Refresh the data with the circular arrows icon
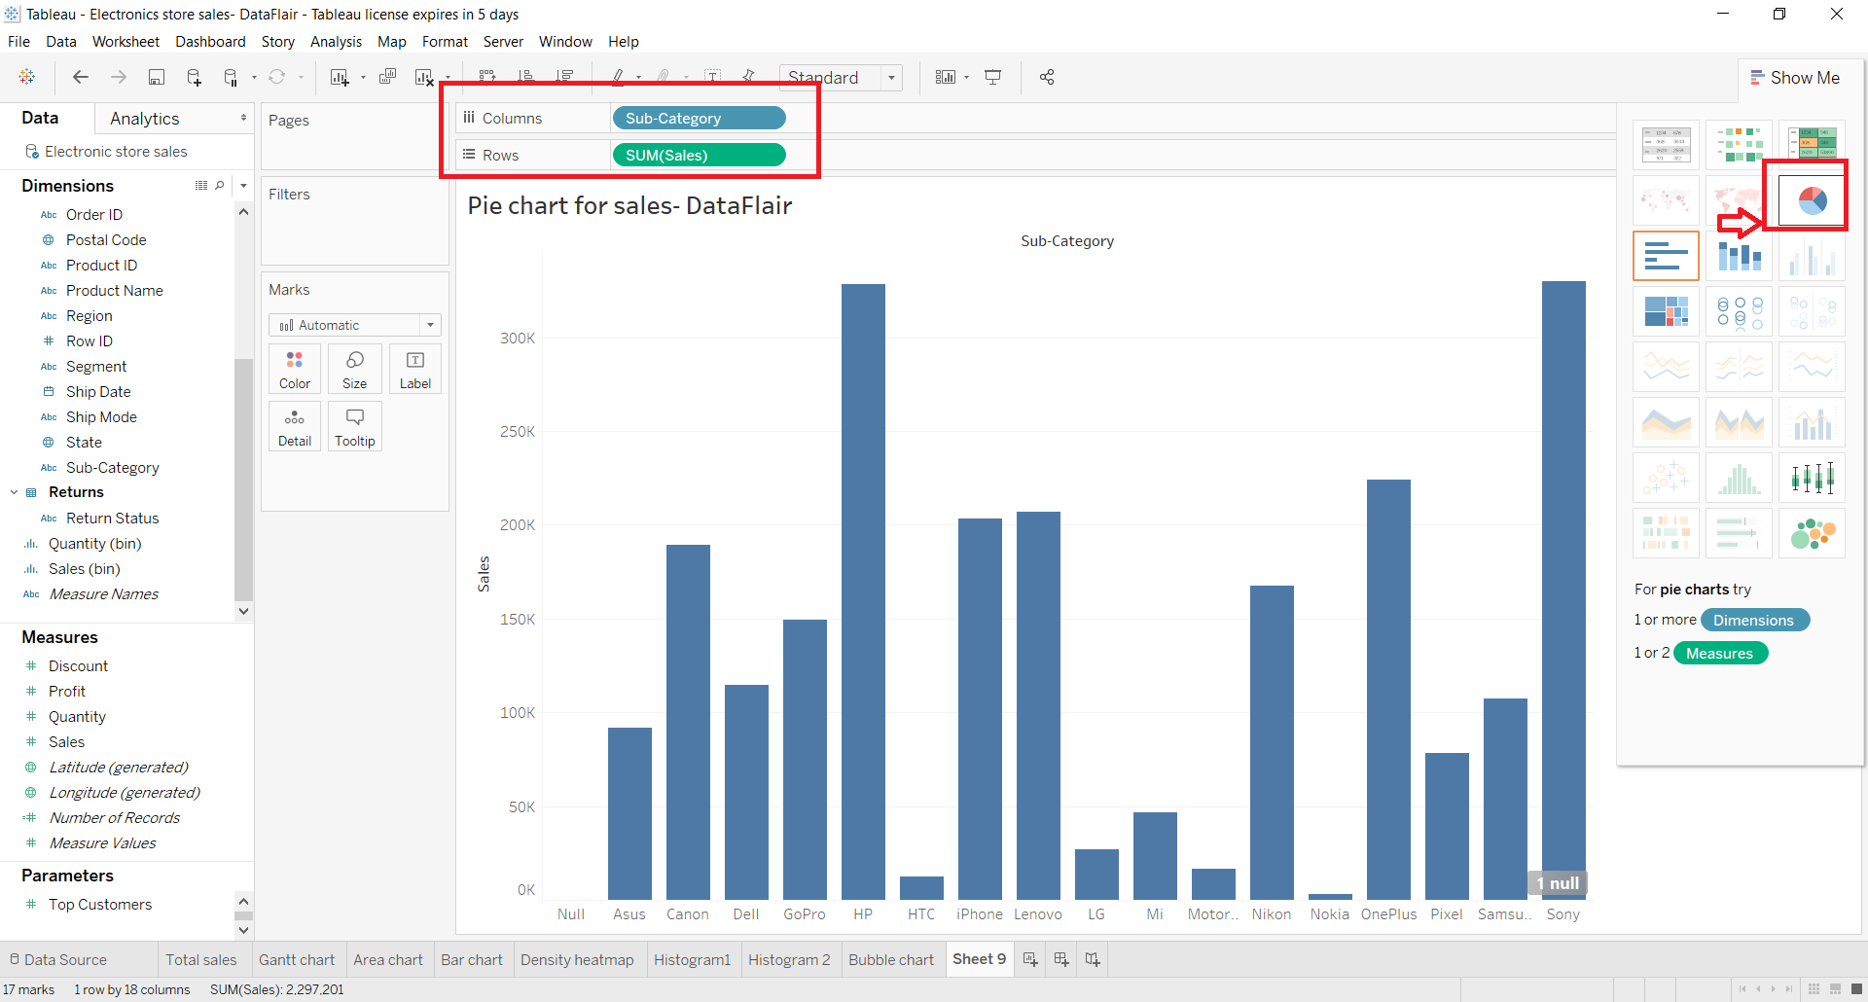Screen dimensions: 1868x1002 [x=277, y=77]
